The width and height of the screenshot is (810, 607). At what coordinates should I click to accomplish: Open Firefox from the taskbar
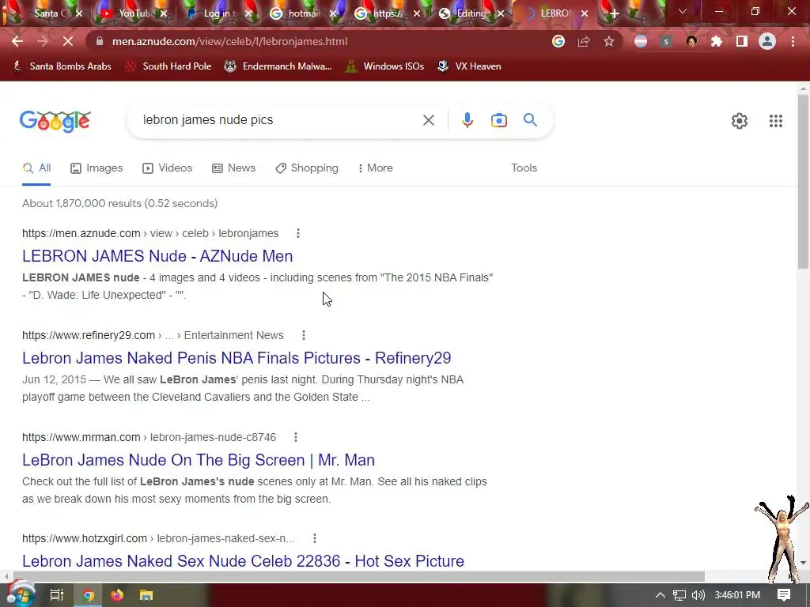pyautogui.click(x=117, y=595)
